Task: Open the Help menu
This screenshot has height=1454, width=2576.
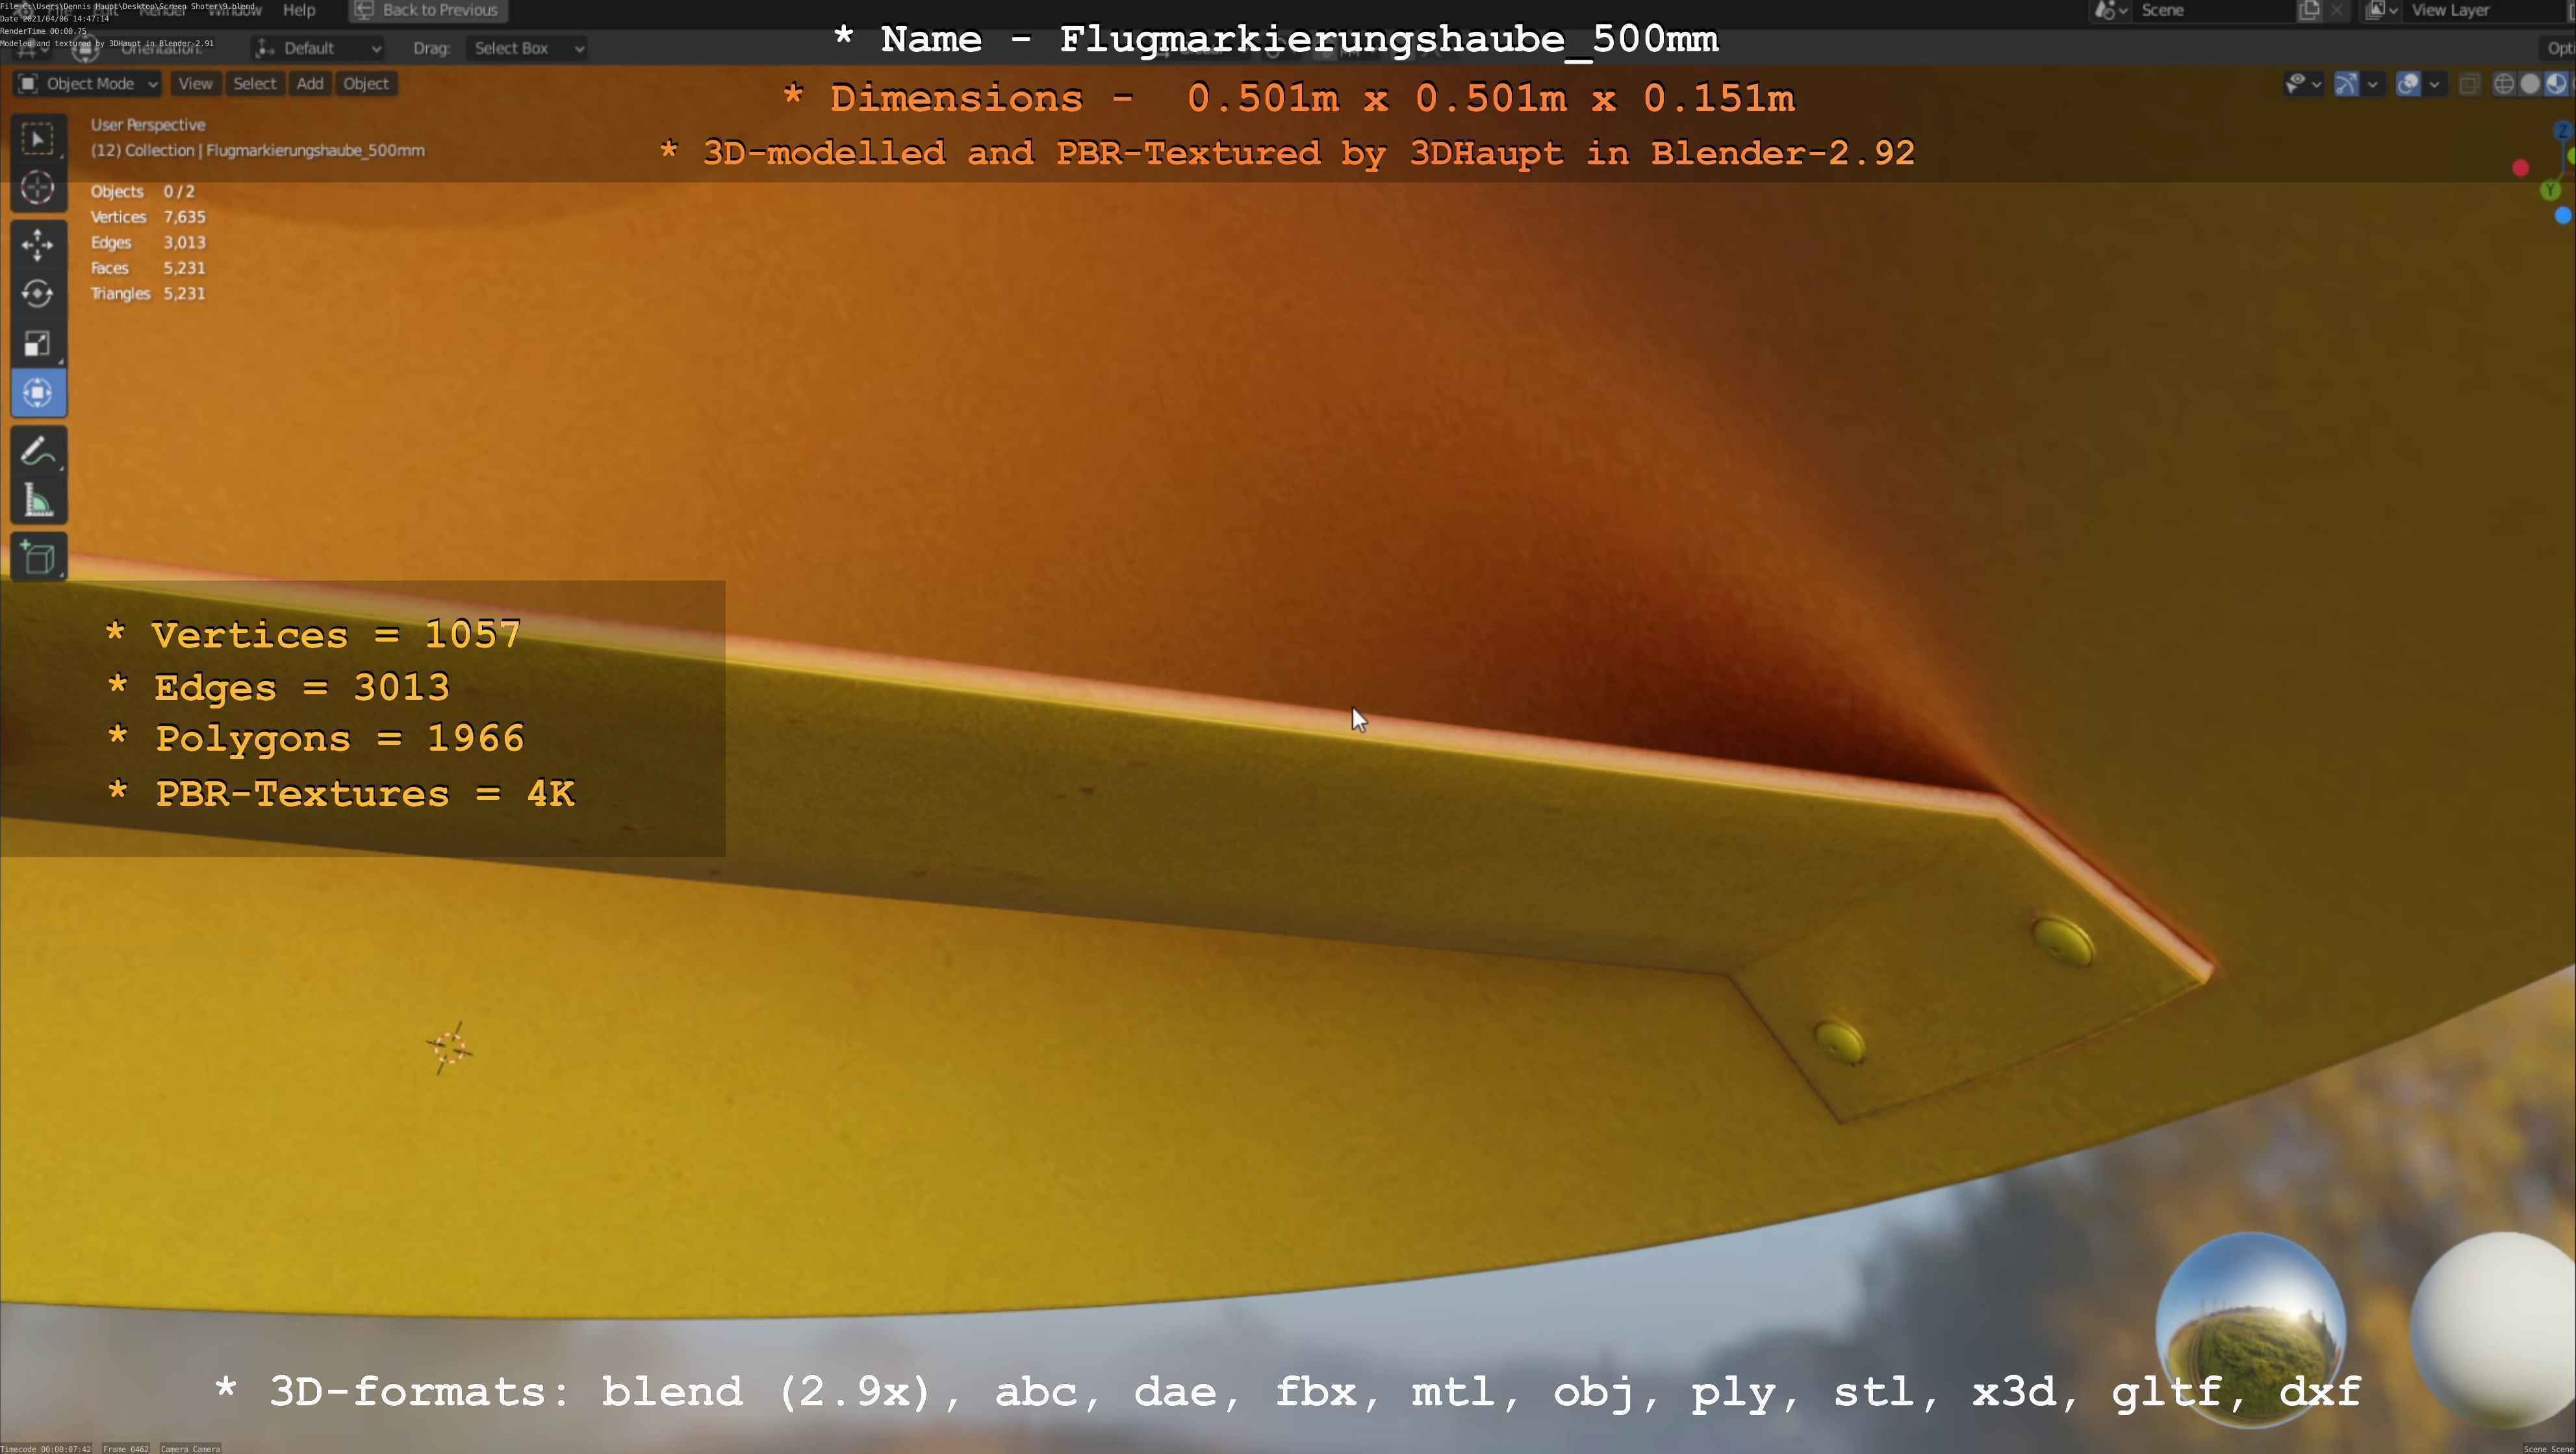Action: pyautogui.click(x=299, y=10)
